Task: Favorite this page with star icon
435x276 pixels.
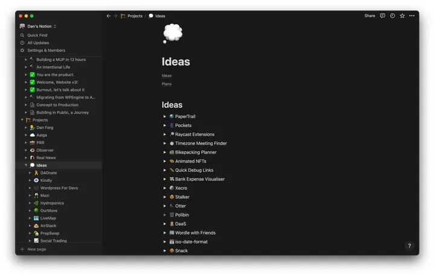Action: tap(402, 16)
